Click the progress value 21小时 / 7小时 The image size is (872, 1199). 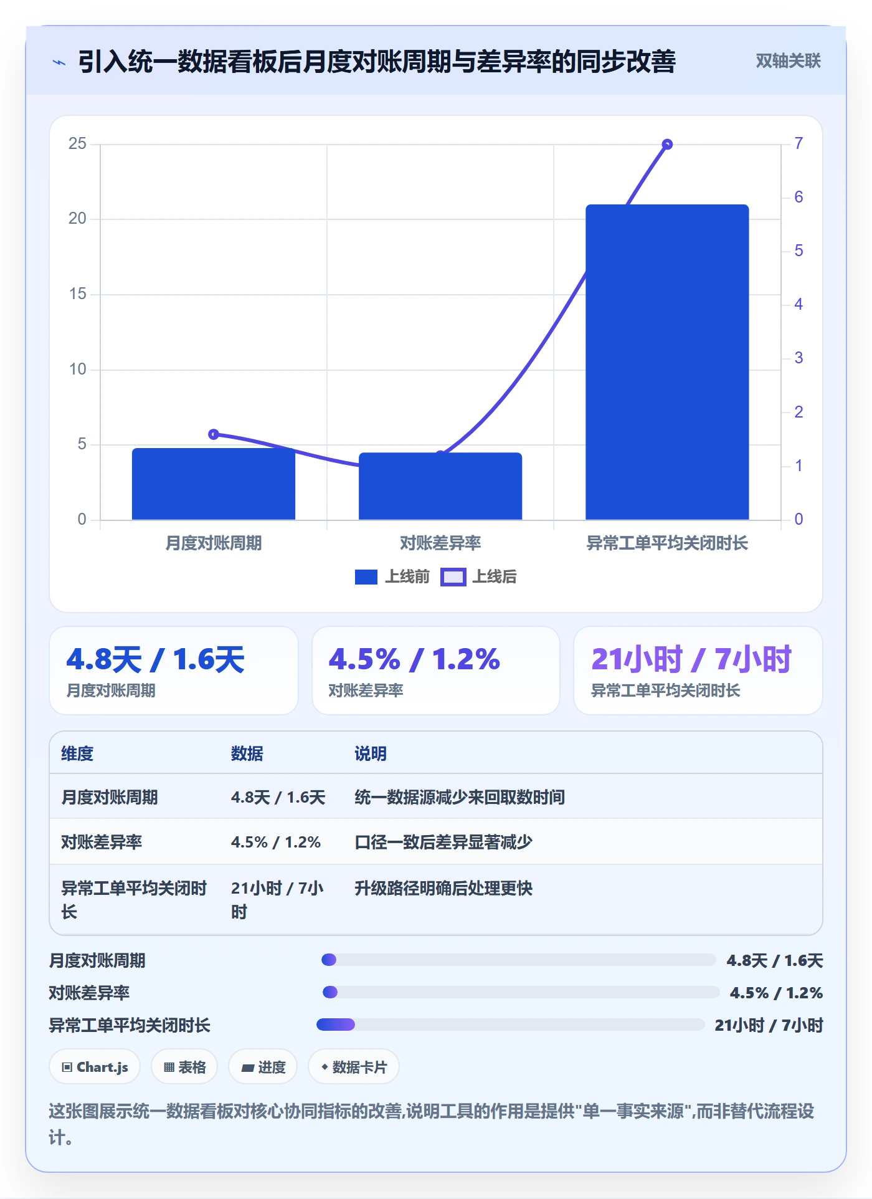point(769,1025)
